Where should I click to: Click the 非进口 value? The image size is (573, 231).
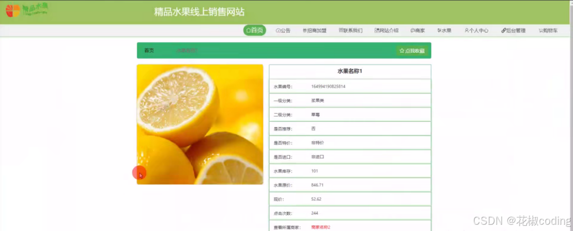[318, 157]
